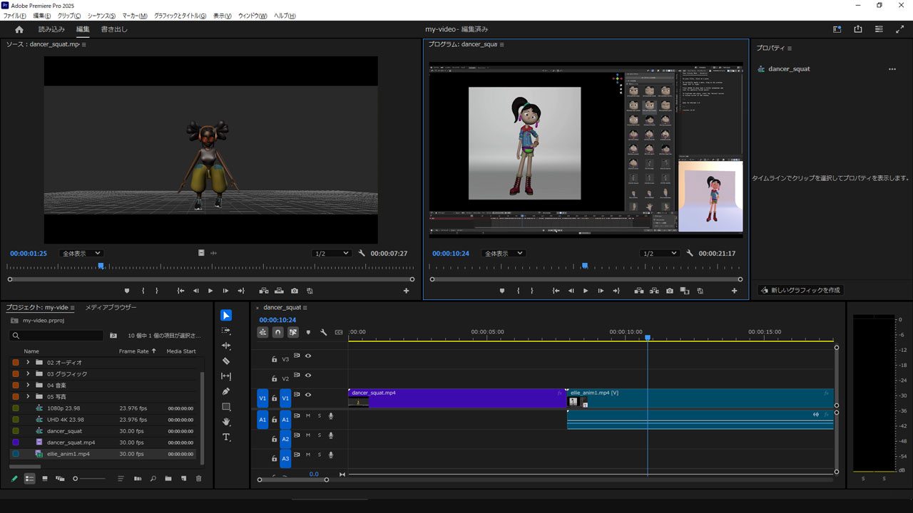Viewport: 913px width, 513px height.
Task: Open the 全体表示 zoom dropdown in Program monitor
Action: 503,253
